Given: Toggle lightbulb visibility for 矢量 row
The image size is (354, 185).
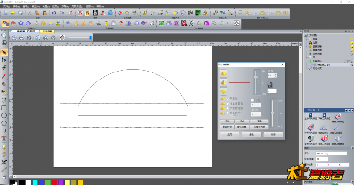Looking at the screenshot, I should coord(352,39).
